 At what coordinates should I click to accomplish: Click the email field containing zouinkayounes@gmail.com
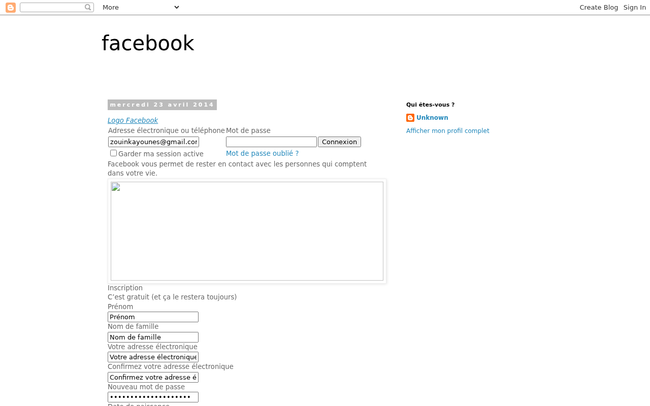point(153,142)
